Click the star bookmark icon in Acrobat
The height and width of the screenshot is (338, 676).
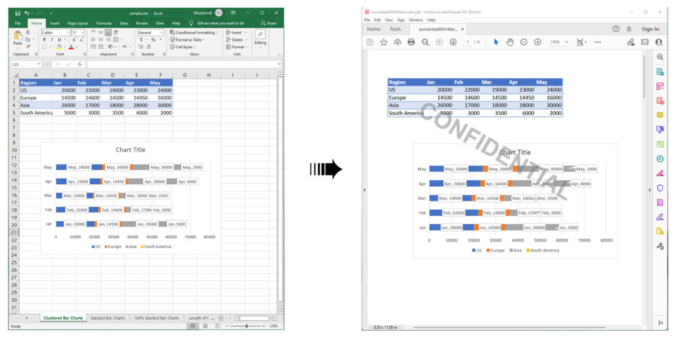pyautogui.click(x=384, y=42)
